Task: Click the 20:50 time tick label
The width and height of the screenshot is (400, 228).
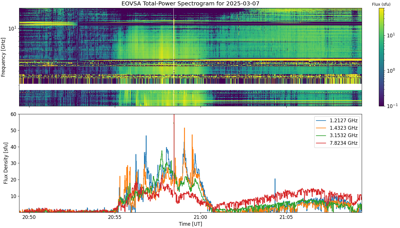Action: point(29,217)
